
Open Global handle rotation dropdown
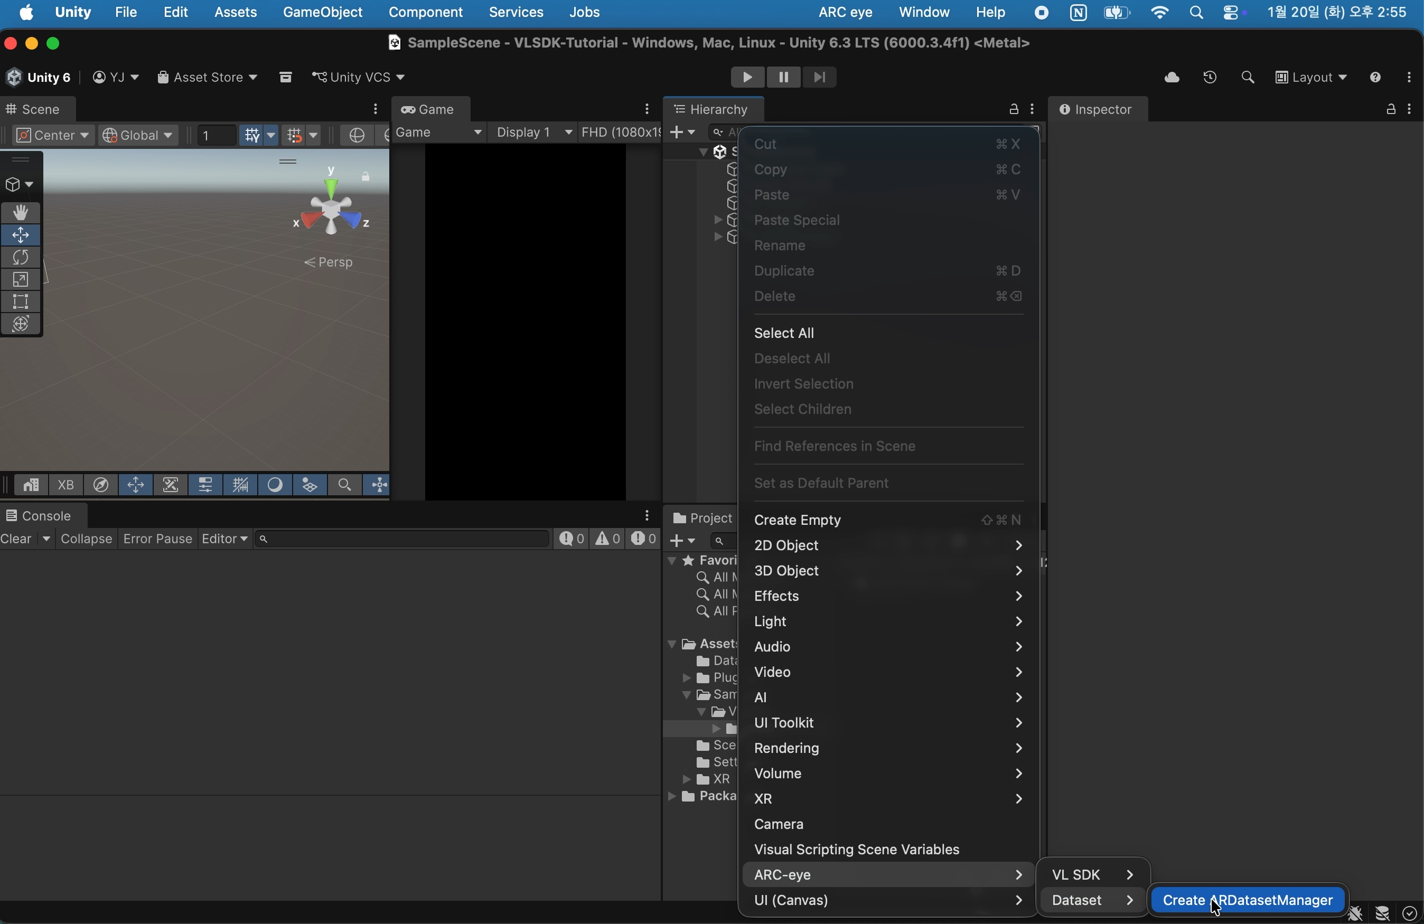click(x=139, y=136)
